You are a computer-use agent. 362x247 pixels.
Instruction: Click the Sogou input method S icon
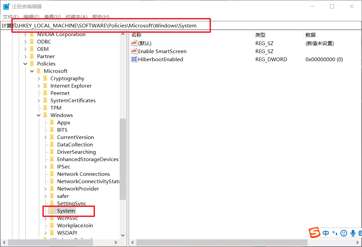314,233
